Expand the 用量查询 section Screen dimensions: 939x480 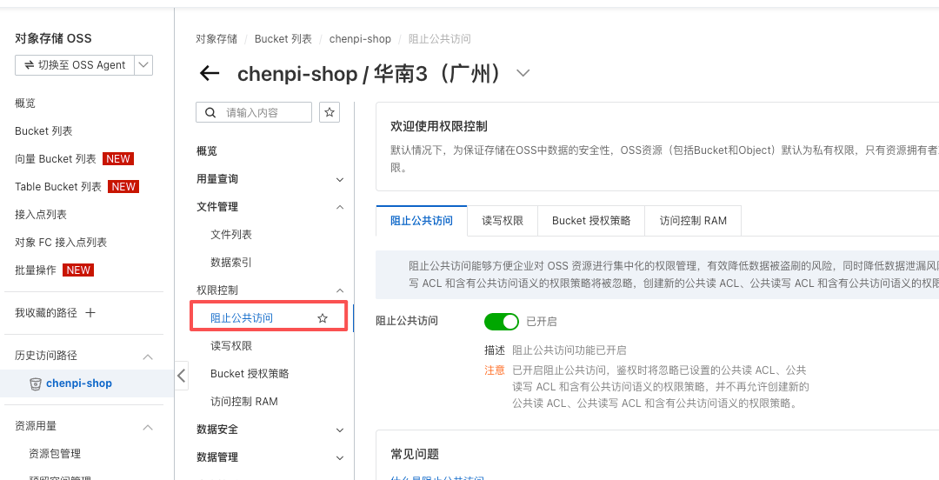[x=340, y=179]
